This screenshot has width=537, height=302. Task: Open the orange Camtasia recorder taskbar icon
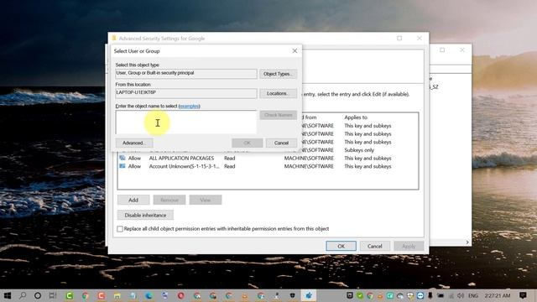pyautogui.click(x=101, y=295)
